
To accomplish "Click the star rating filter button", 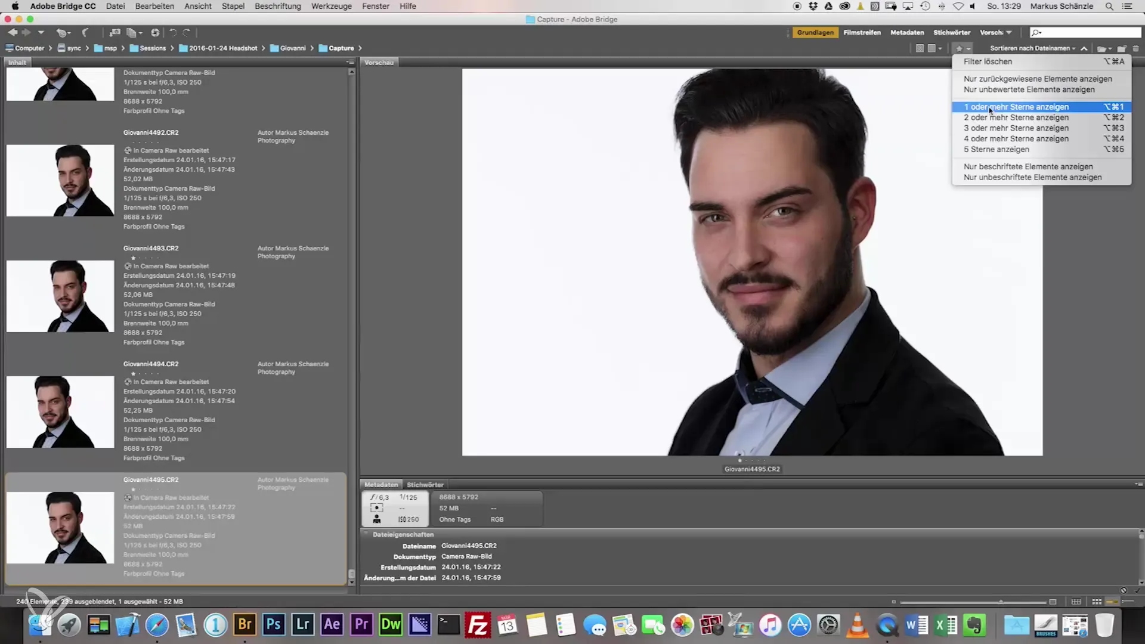I will click(963, 48).
